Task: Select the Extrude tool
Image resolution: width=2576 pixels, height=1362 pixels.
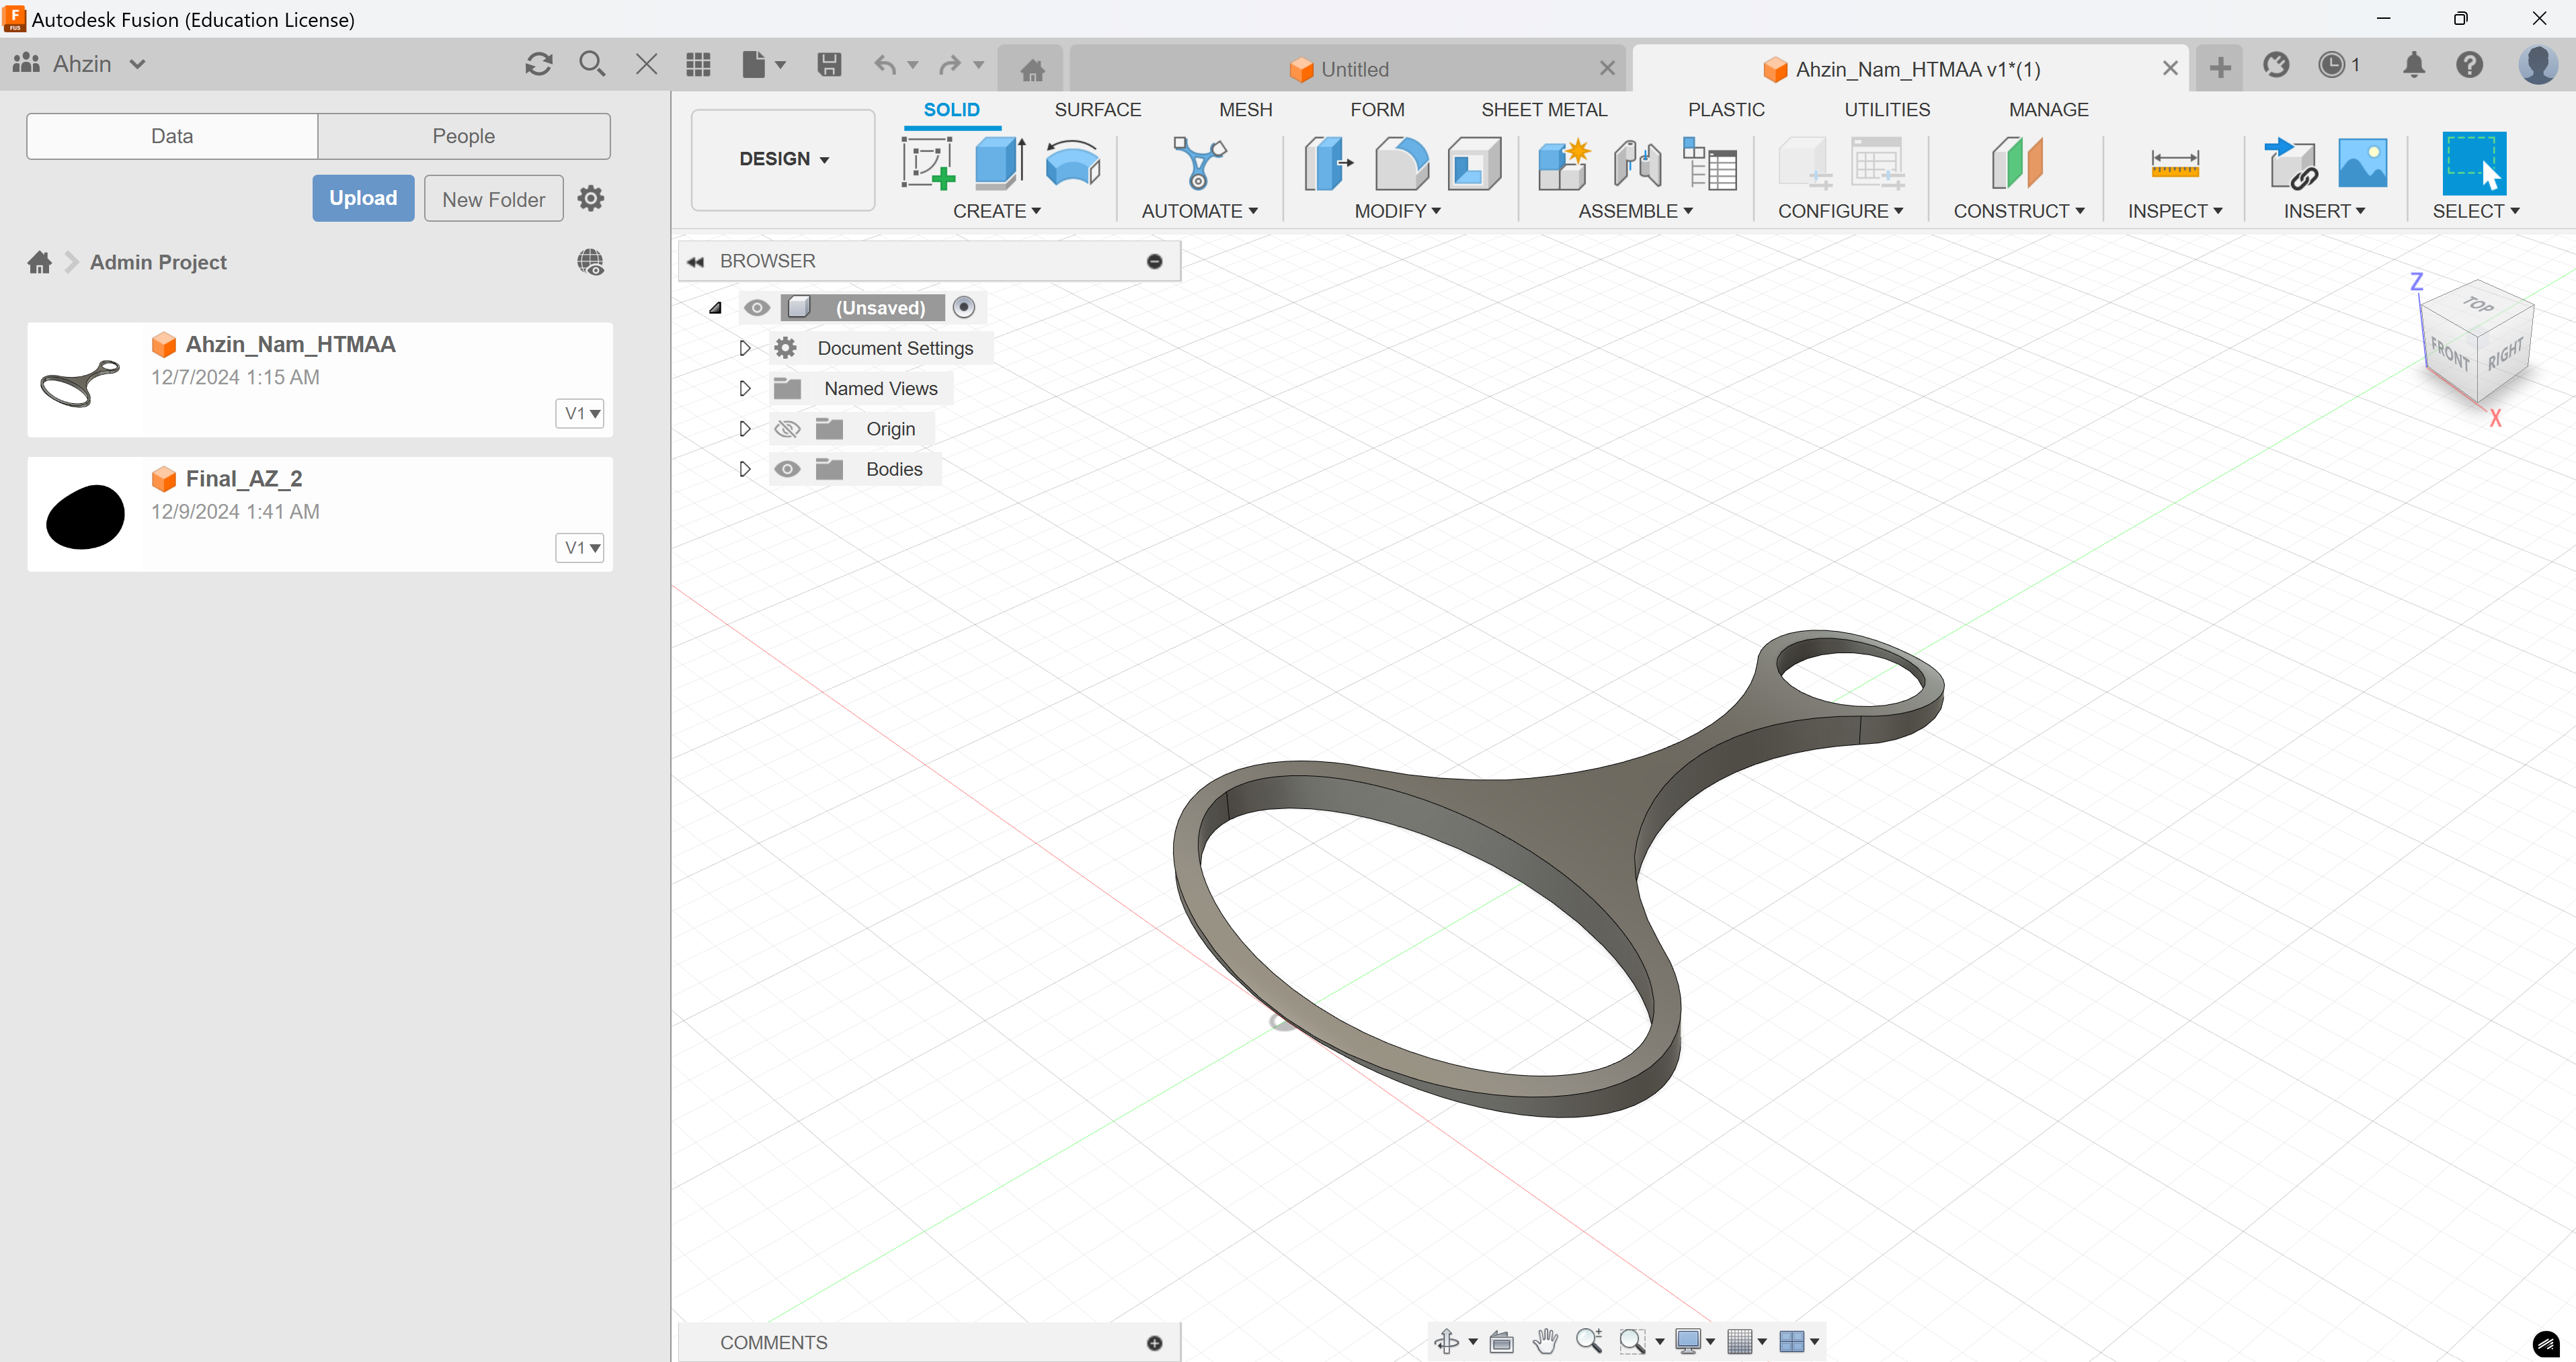Action: pos(1000,164)
